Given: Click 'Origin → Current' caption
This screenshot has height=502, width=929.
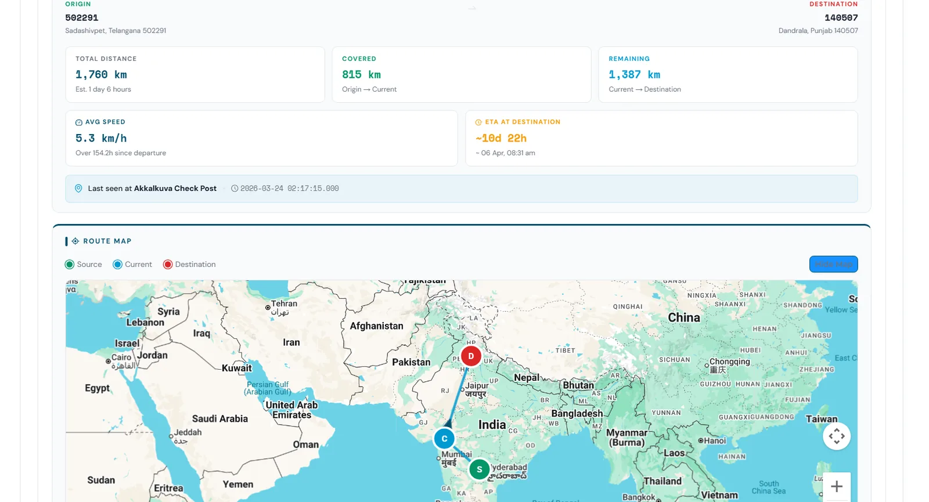Looking at the screenshot, I should (x=369, y=89).
